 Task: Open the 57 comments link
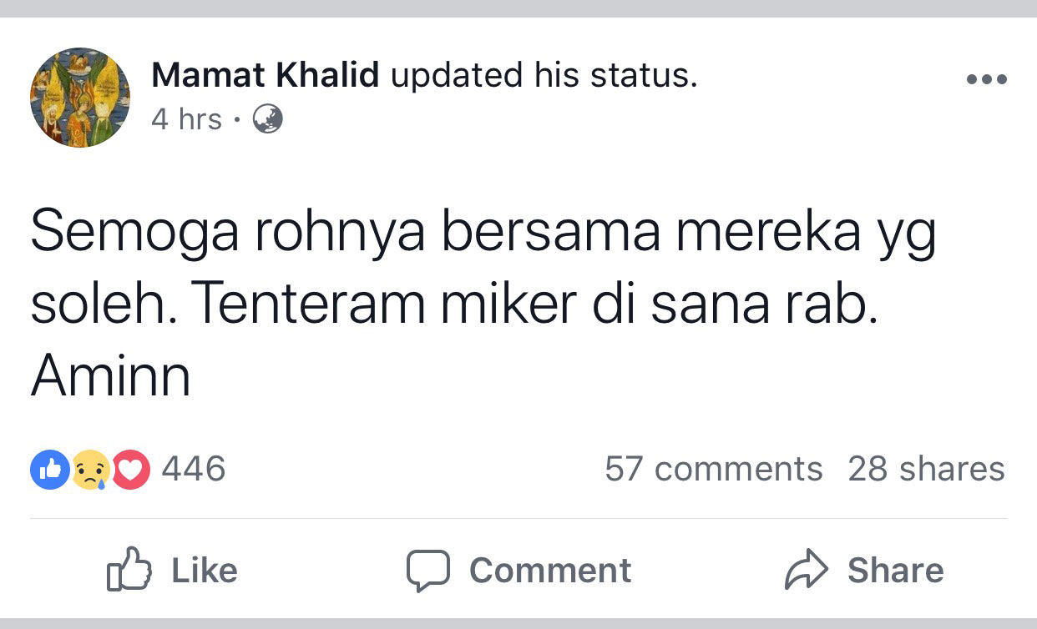tap(713, 469)
